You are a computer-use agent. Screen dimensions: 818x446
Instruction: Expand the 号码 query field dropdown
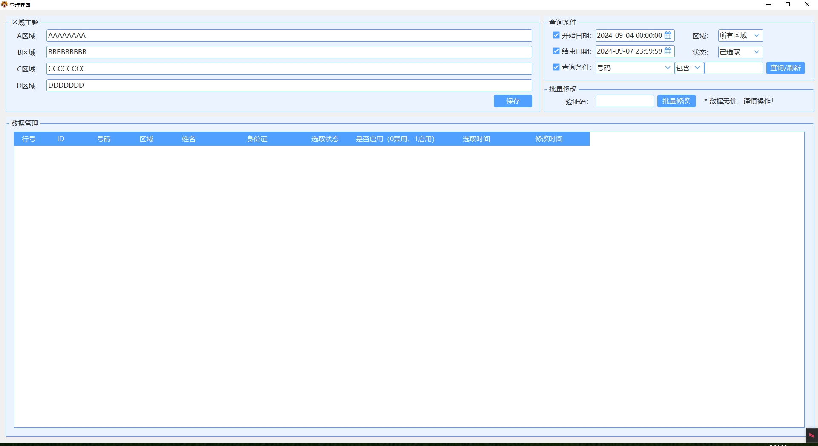[668, 68]
